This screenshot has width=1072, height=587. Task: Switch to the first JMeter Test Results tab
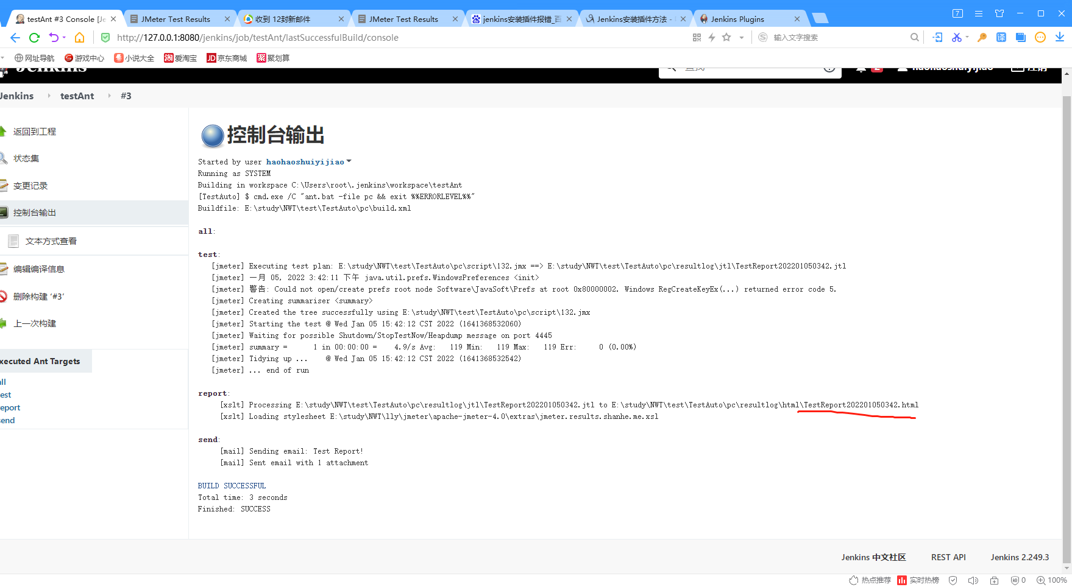click(176, 19)
